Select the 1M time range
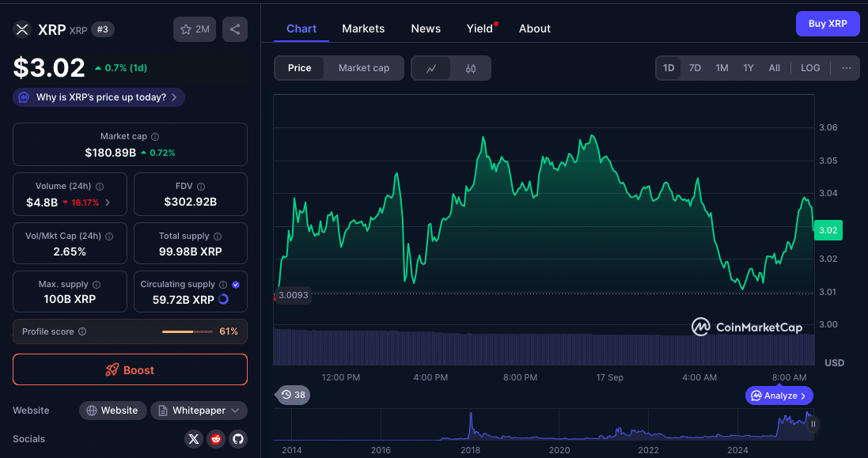The width and height of the screenshot is (868, 458). pos(722,68)
